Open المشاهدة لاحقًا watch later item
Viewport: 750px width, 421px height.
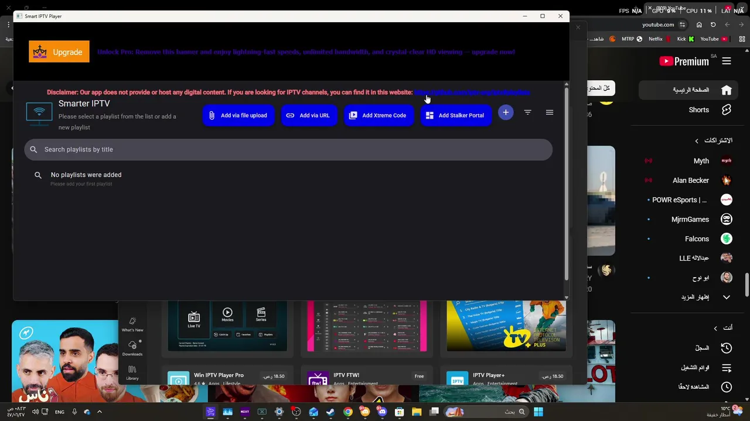tap(688, 387)
